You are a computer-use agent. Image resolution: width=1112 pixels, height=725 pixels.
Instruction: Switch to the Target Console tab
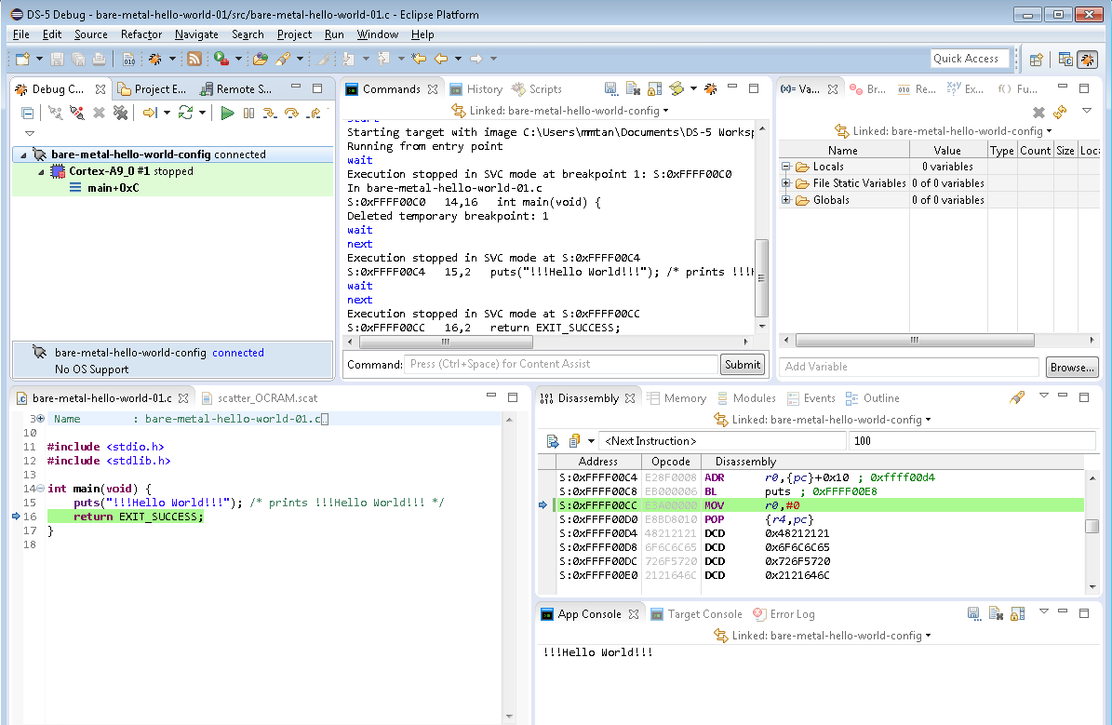696,614
